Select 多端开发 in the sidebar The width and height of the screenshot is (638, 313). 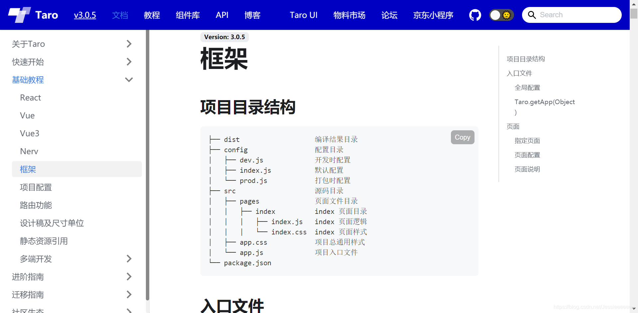(x=36, y=259)
